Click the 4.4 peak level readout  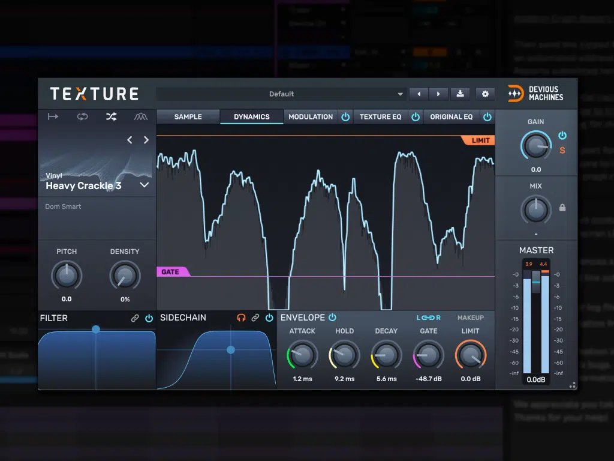[543, 264]
